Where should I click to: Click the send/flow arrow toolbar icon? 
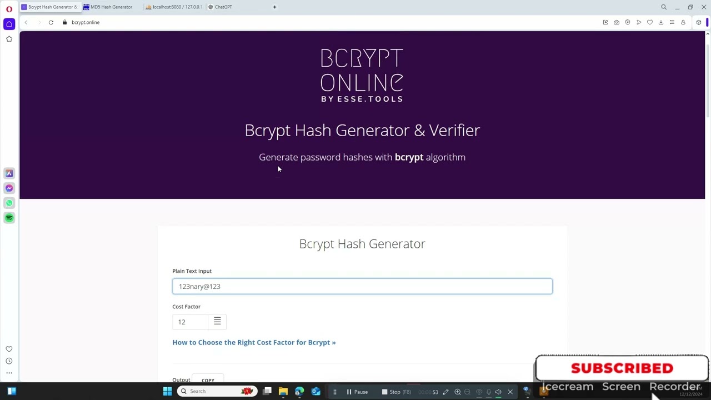[639, 22]
